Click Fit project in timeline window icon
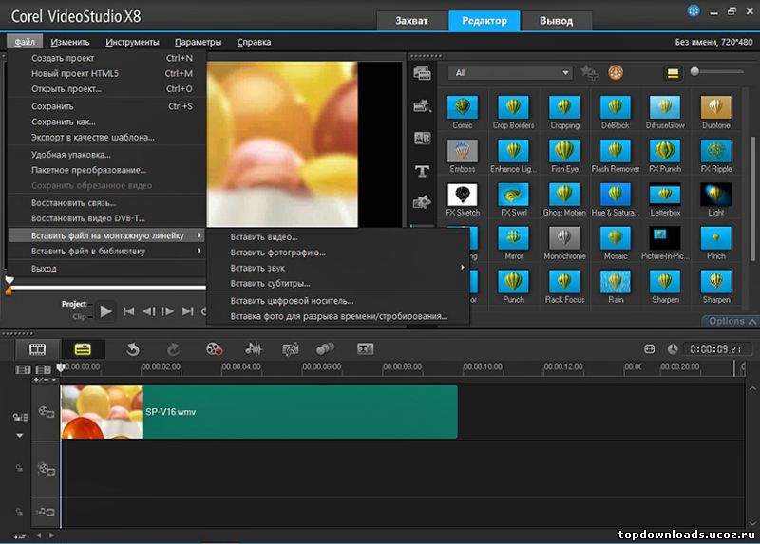 coord(650,348)
